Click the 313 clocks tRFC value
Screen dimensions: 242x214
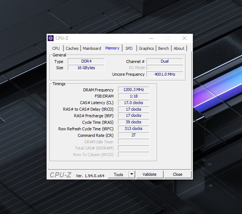click(x=134, y=128)
